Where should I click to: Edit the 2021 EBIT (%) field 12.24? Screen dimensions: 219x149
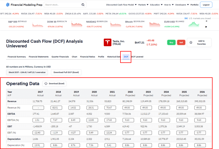coord(110,133)
